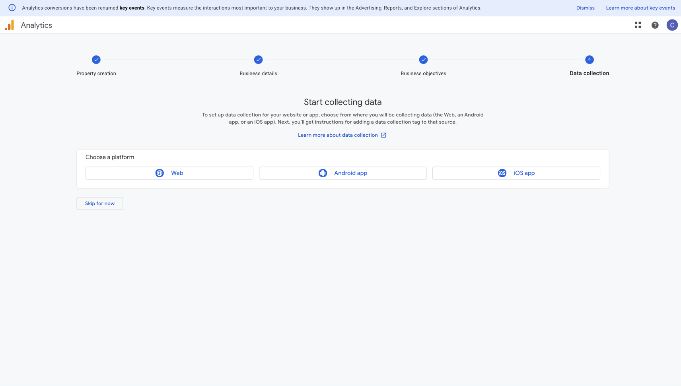This screenshot has height=386, width=681.
Task: Click the Property creation step checkmark
Action: coord(96,60)
